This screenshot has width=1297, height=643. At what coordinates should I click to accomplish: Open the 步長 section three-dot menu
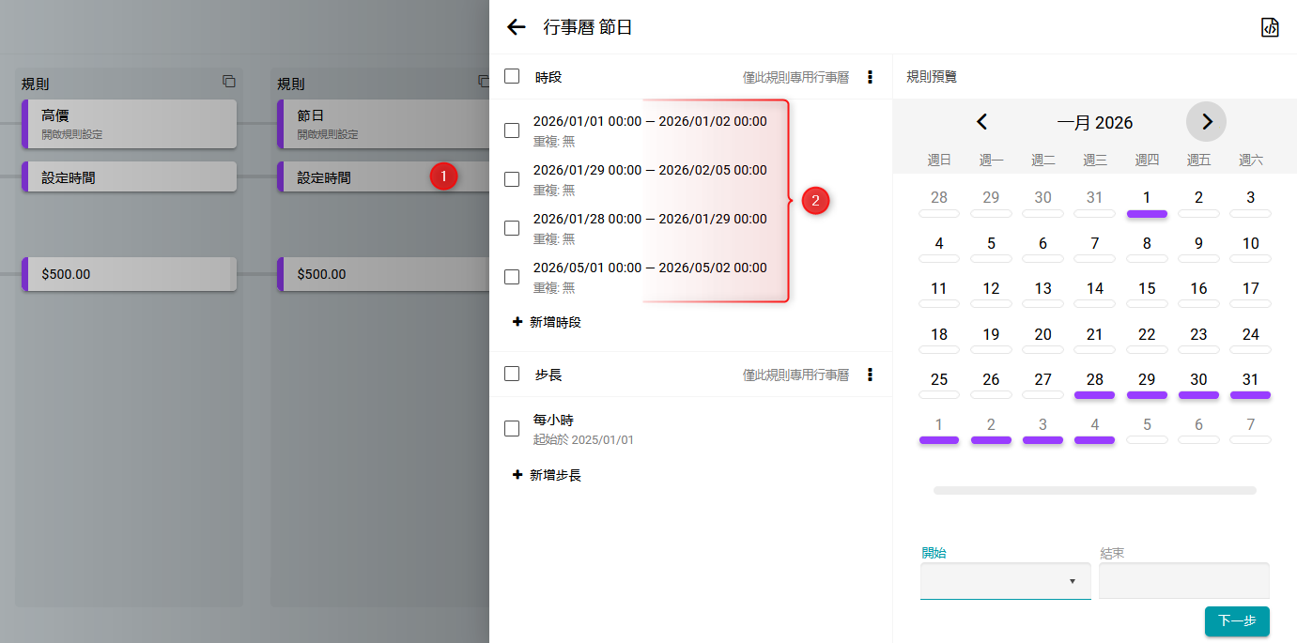click(870, 375)
